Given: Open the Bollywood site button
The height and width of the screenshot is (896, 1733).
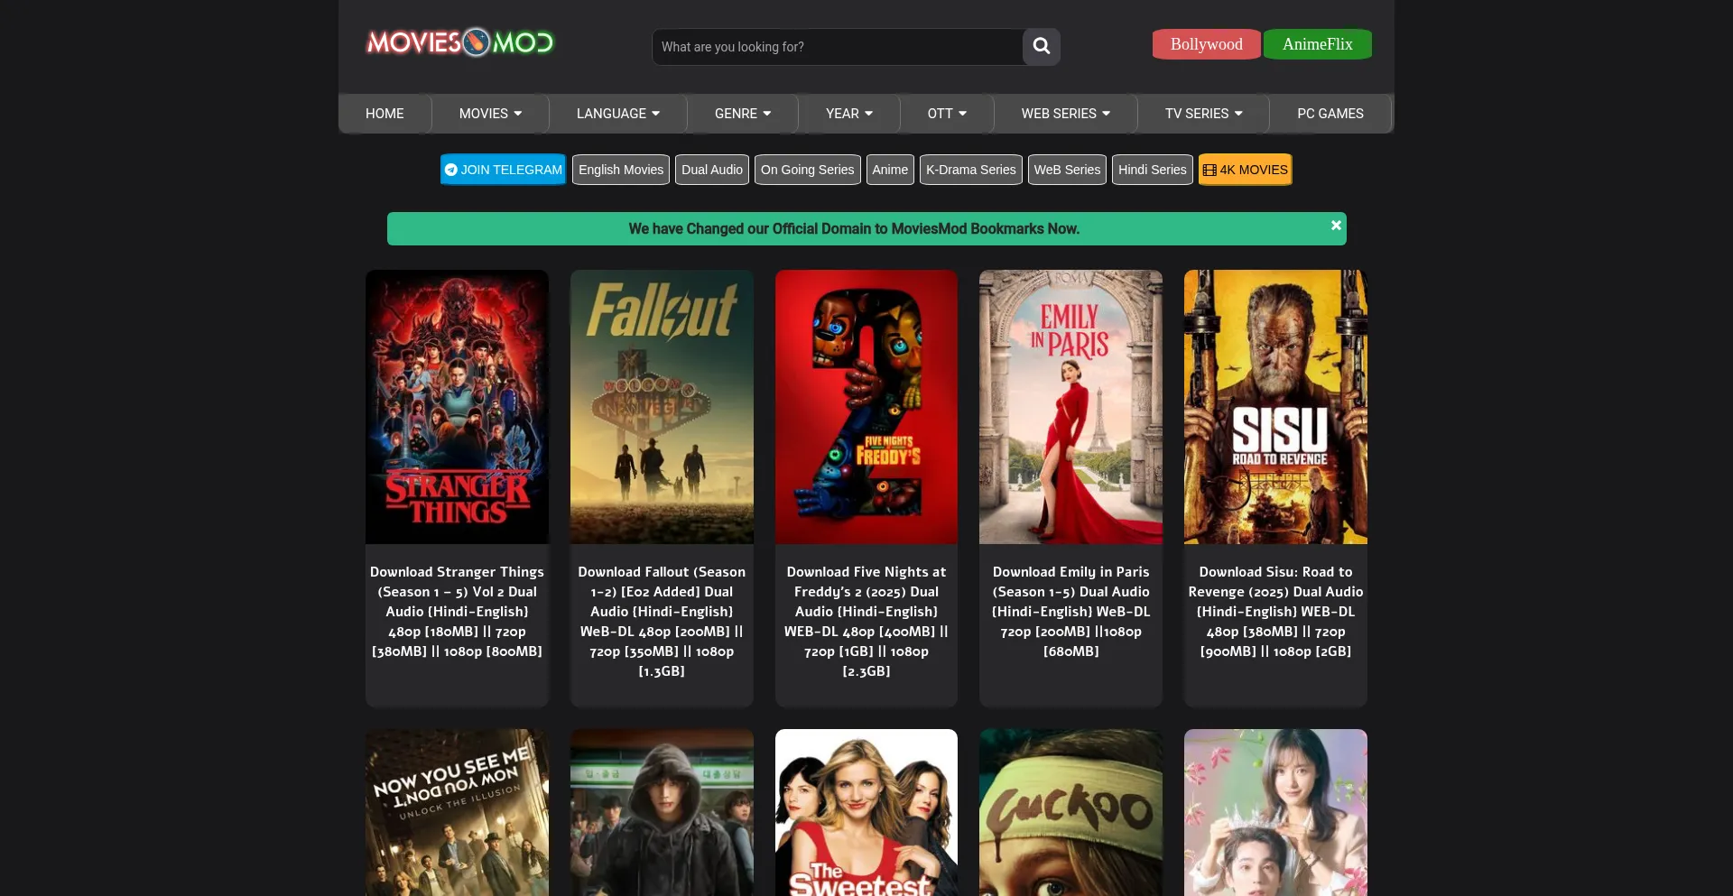Looking at the screenshot, I should pyautogui.click(x=1207, y=44).
